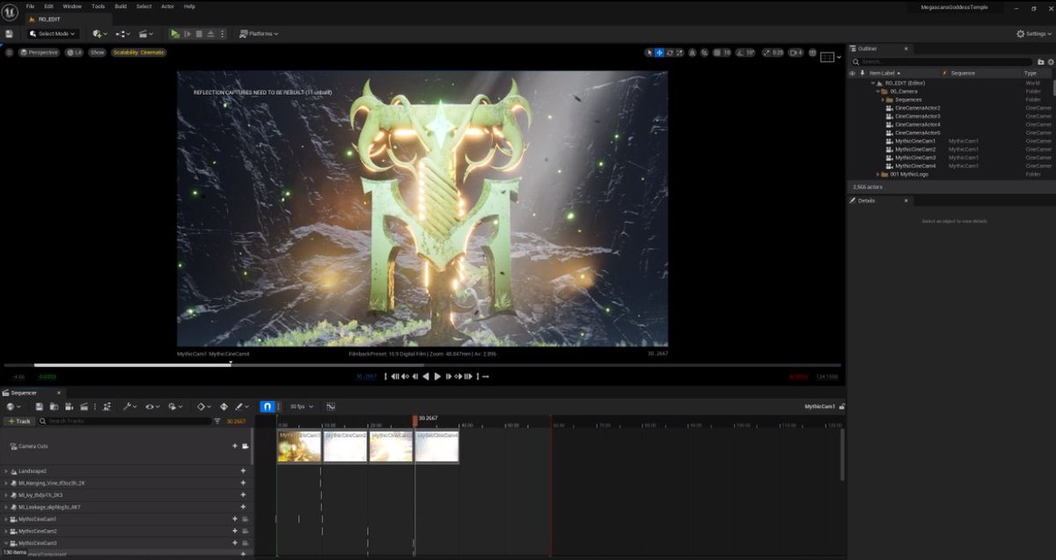Click the Sequencer render movie clapperboard icon
This screenshot has height=560, width=1056.
click(x=84, y=406)
